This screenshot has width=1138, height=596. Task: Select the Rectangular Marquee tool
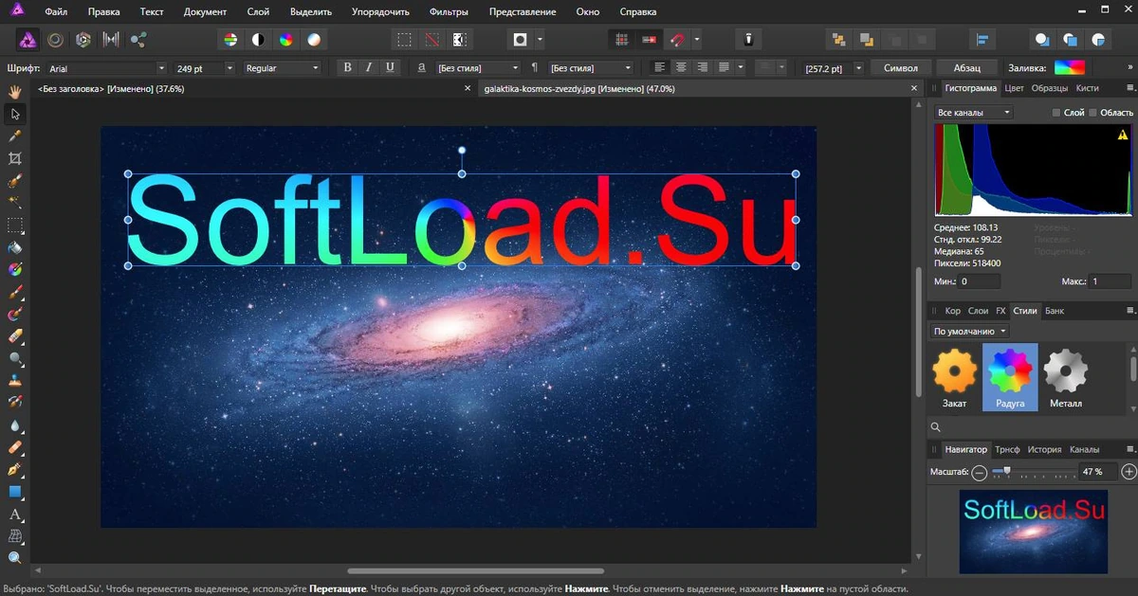[15, 226]
